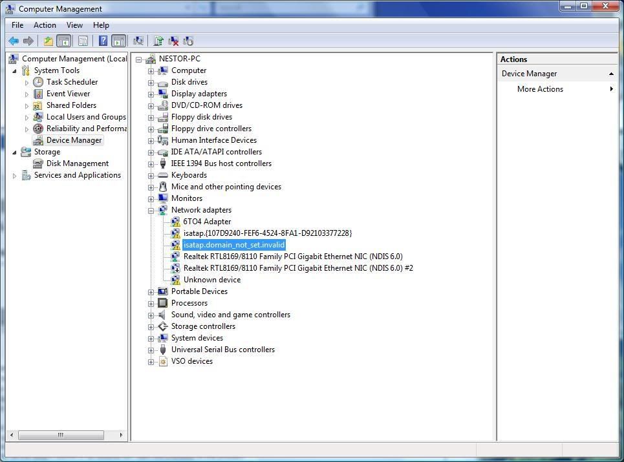Expand the Display adapters category
The width and height of the screenshot is (624, 462).
pyautogui.click(x=151, y=94)
